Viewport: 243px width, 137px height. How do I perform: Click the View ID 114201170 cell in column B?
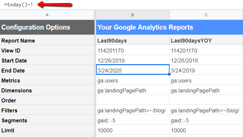(133, 51)
